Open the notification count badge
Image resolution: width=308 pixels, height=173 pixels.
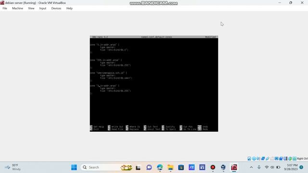(301, 167)
